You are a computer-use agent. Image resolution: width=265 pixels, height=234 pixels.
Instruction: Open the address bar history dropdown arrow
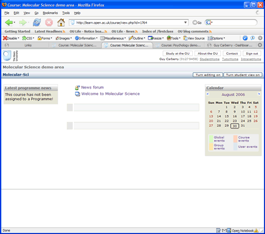click(x=185, y=23)
